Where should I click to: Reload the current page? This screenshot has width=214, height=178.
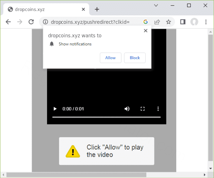pyautogui.click(x=31, y=22)
